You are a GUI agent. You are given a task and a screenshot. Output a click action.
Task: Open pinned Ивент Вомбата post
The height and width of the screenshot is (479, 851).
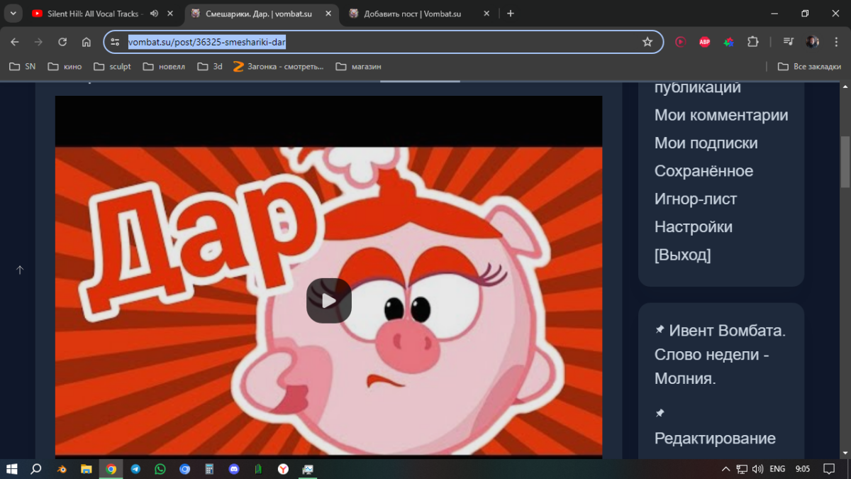[721, 355]
